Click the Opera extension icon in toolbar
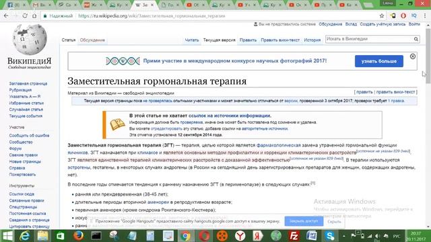 point(403,16)
